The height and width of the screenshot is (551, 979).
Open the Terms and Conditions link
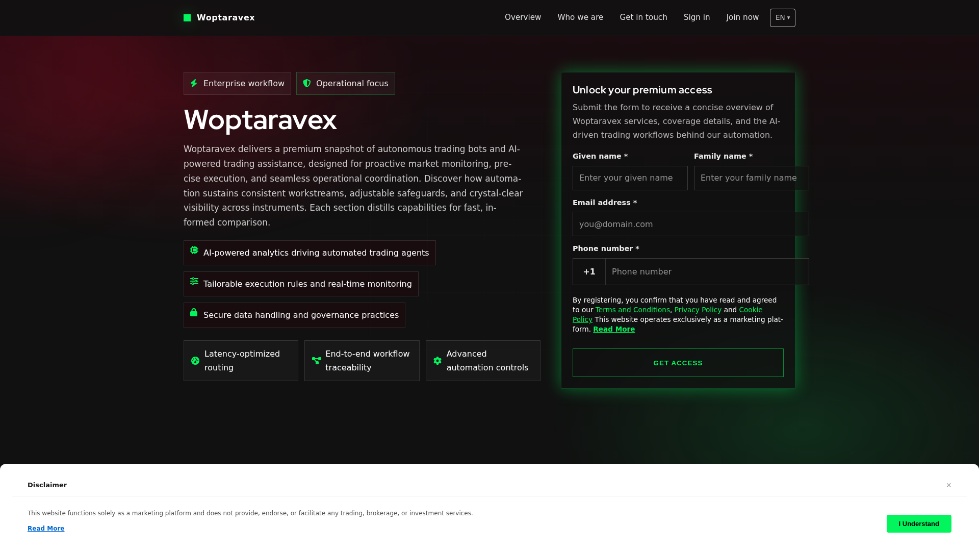633,310
